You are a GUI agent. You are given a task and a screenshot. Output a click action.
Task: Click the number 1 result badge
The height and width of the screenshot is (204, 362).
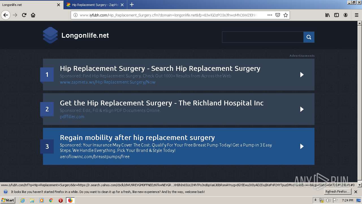47,75
